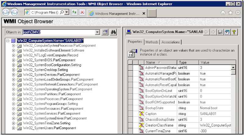The height and width of the screenshot is (135, 244).
Task: Select Win32_SystemProgramGroups.Setting tree item
Action: click(50, 104)
